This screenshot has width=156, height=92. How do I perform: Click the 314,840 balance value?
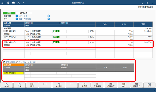click(x=148, y=31)
